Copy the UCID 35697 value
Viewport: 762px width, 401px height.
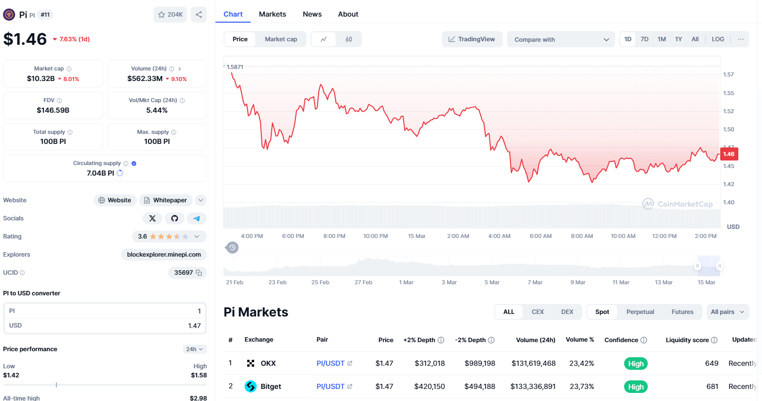tap(199, 273)
